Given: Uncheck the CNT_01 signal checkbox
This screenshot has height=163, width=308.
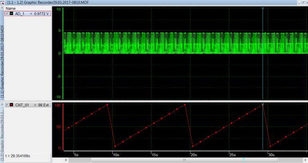Looking at the screenshot, I should click(x=7, y=105).
